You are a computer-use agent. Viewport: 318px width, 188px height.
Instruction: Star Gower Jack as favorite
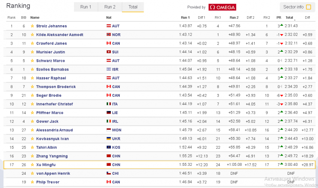[32, 121]
